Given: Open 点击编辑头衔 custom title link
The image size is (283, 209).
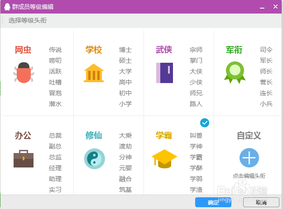Looking at the screenshot, I should pyautogui.click(x=249, y=176).
